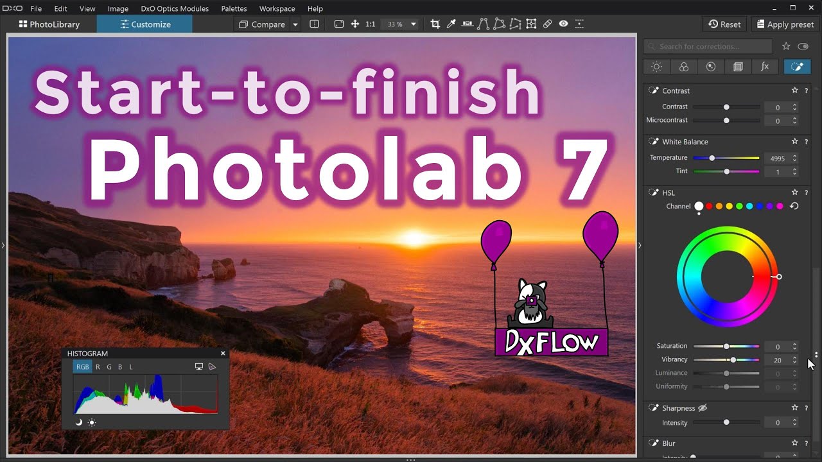This screenshot has width=822, height=462.
Task: Select the R channel in Histogram
Action: coord(98,367)
